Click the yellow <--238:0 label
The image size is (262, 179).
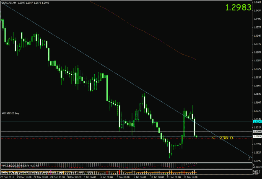[x=222, y=138]
